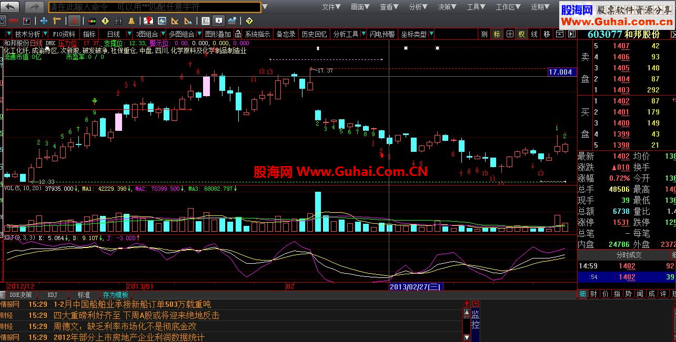Open dropdown arrow before 3图组合
Screen dimensions: 676x342
tap(129, 34)
